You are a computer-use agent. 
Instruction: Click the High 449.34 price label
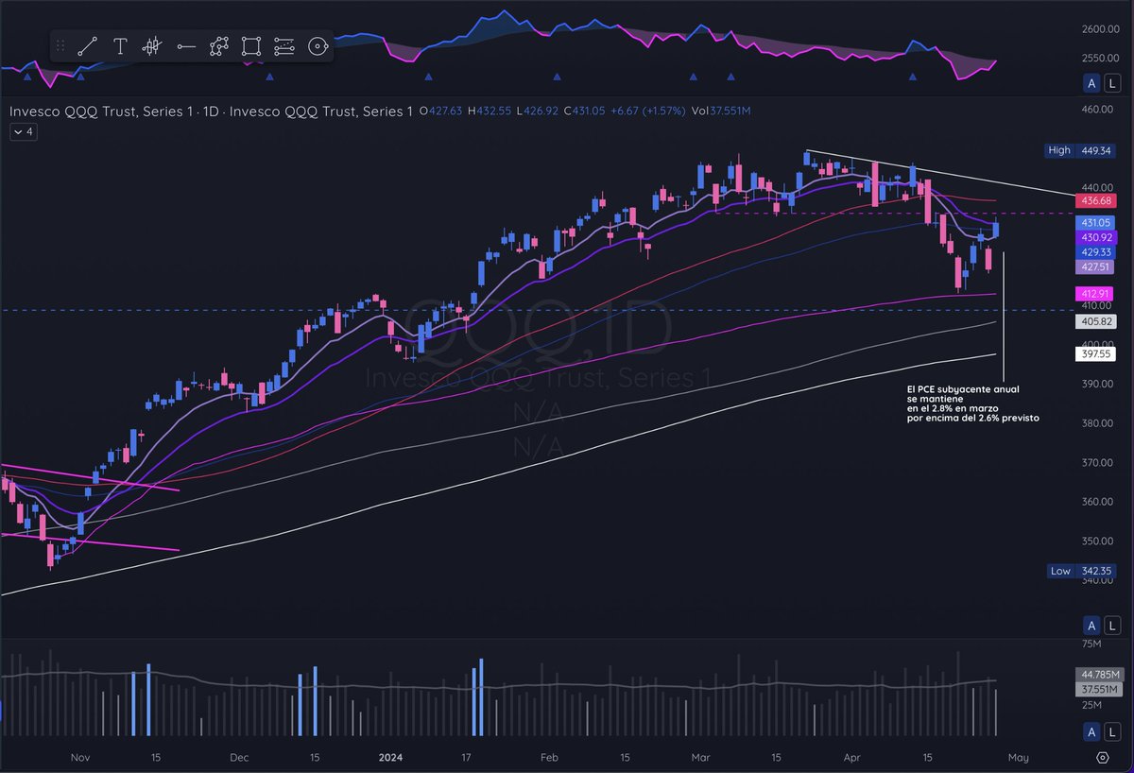coord(1081,150)
